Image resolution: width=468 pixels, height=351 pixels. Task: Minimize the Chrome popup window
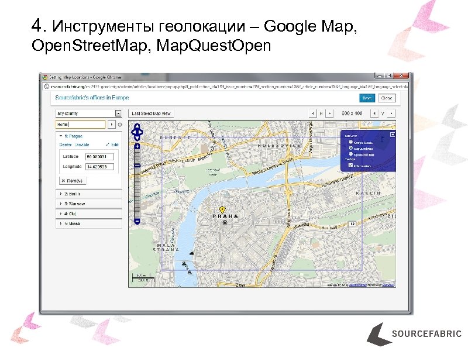click(379, 76)
